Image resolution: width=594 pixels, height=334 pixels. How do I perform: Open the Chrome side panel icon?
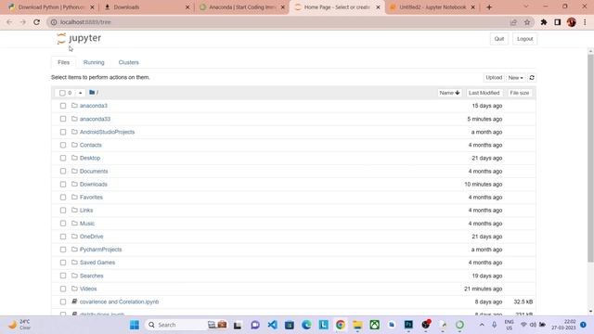557,22
